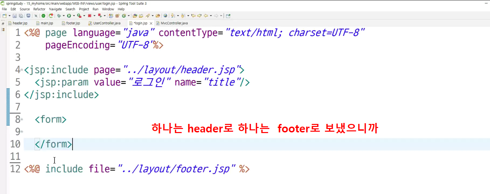Click the Save icon in toolbar

[15, 16]
